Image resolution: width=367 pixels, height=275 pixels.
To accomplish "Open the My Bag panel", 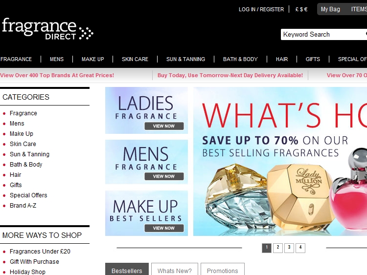I will tap(330, 9).
